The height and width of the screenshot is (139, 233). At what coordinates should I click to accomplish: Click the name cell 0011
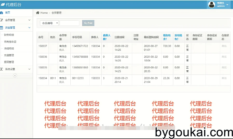point(53,78)
